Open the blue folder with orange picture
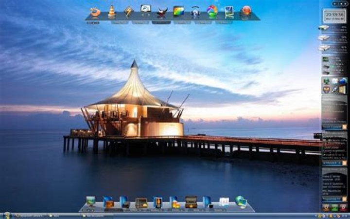The height and width of the screenshot is (219, 350). [x=108, y=202]
